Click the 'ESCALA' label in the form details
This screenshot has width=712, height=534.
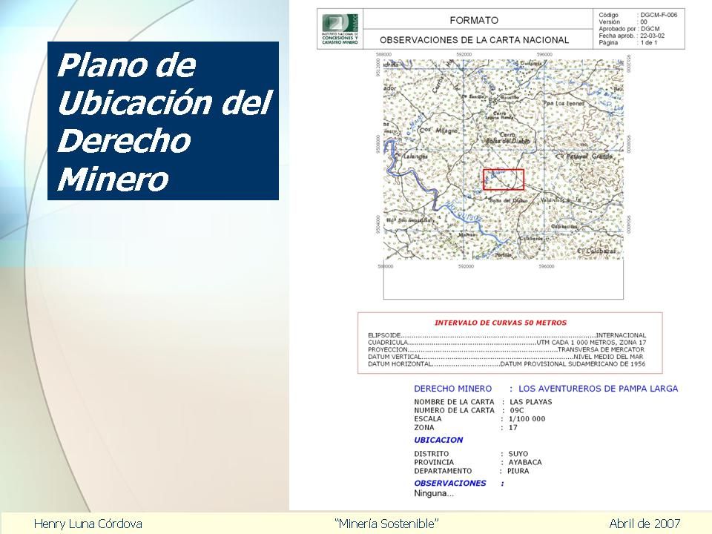(428, 419)
